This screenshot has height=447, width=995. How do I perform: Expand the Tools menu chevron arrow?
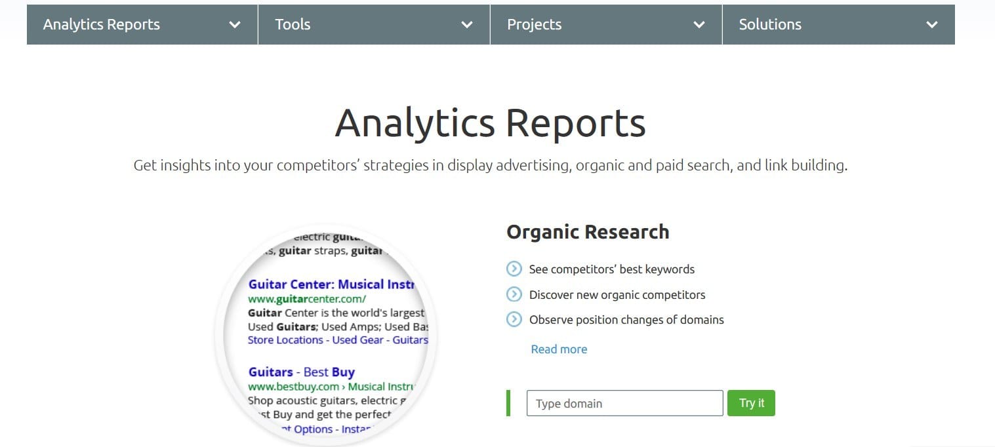tap(467, 25)
